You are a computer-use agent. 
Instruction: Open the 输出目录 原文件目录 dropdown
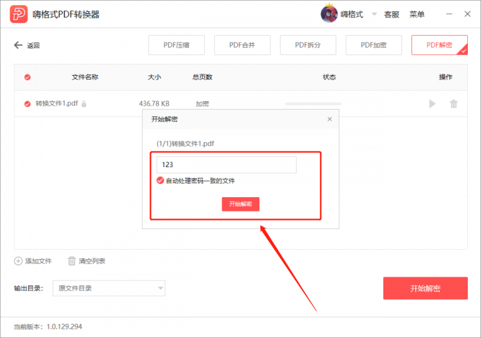pyautogui.click(x=109, y=289)
